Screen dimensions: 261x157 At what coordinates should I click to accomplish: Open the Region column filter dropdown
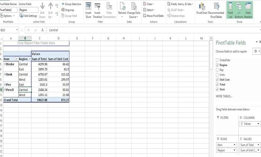(x=30, y=59)
